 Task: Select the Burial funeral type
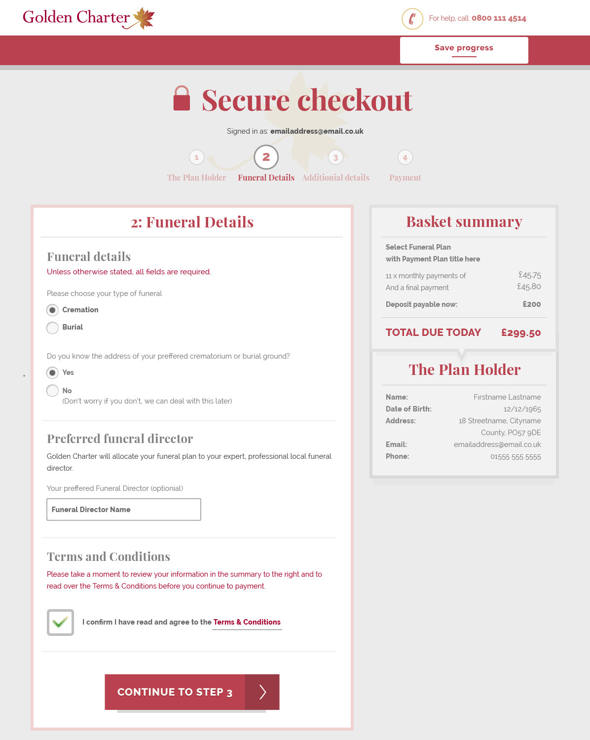[x=52, y=328]
